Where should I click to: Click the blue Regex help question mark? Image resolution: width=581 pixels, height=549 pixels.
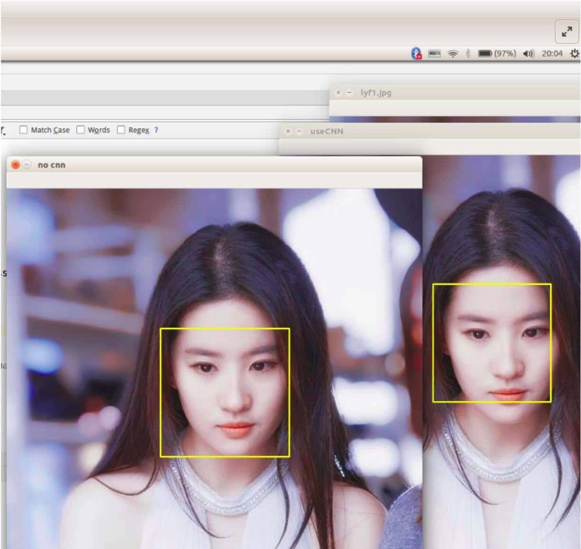coord(156,130)
